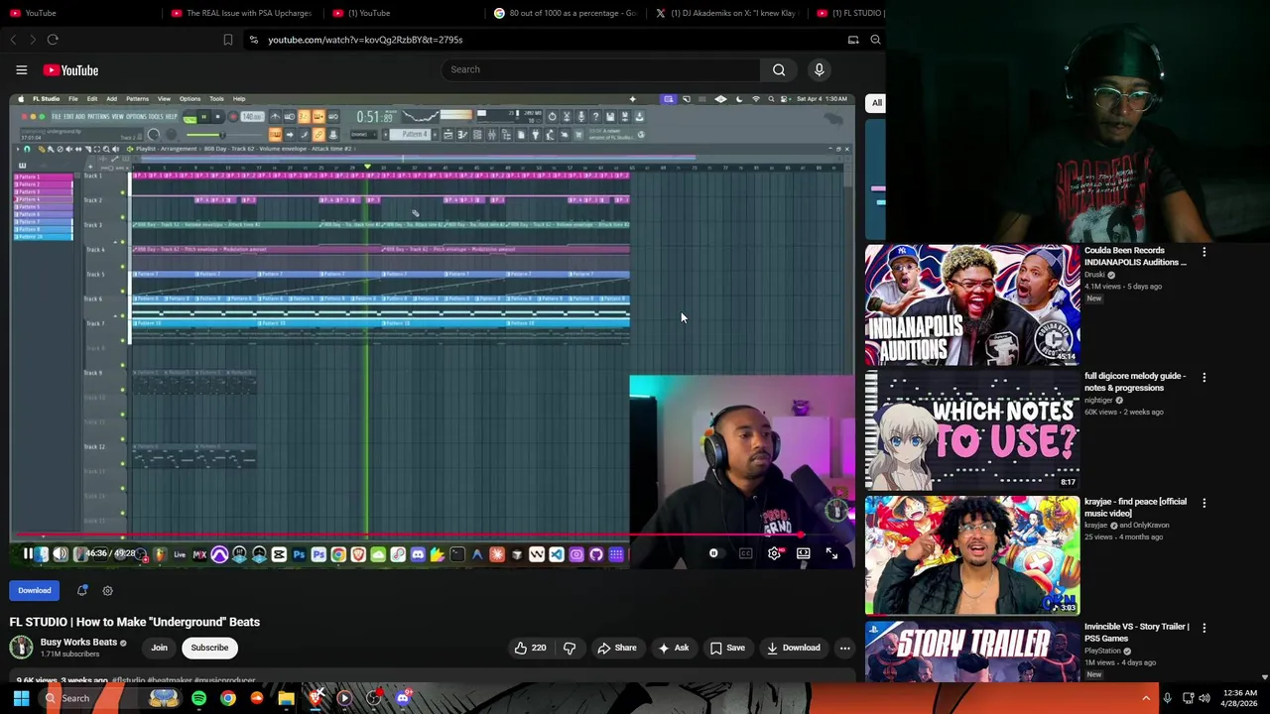Screen dimensions: 1270x714
Task: Seek on the red video progress bar
Action: point(408,535)
